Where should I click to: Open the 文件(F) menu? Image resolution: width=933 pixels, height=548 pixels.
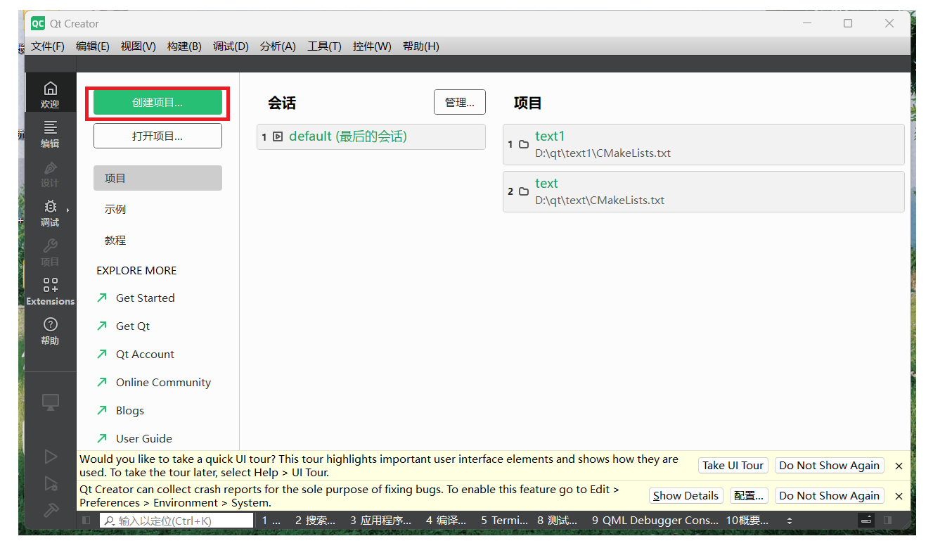coord(48,46)
